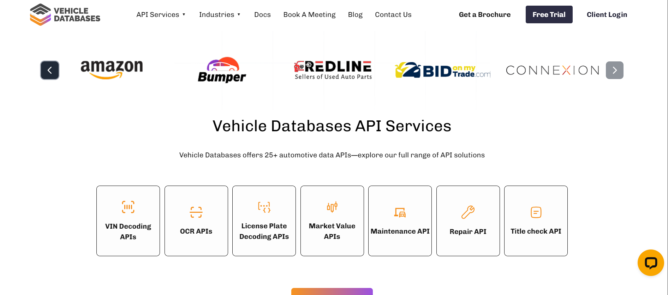Select the VIN Decoding APIs label

pos(128,231)
